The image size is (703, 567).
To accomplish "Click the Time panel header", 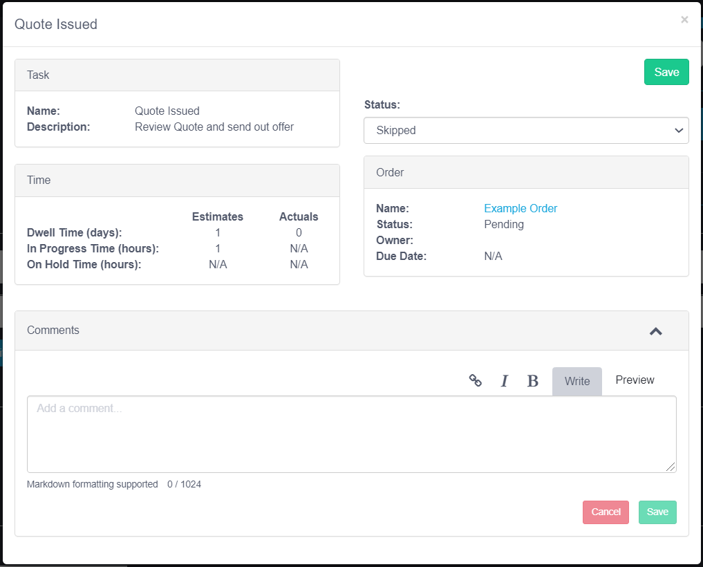I will 177,180.
